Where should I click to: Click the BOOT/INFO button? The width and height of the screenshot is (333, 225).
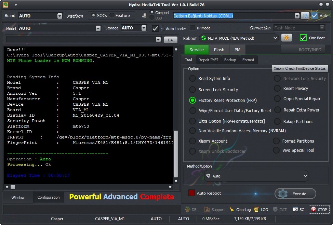pyautogui.click(x=303, y=50)
